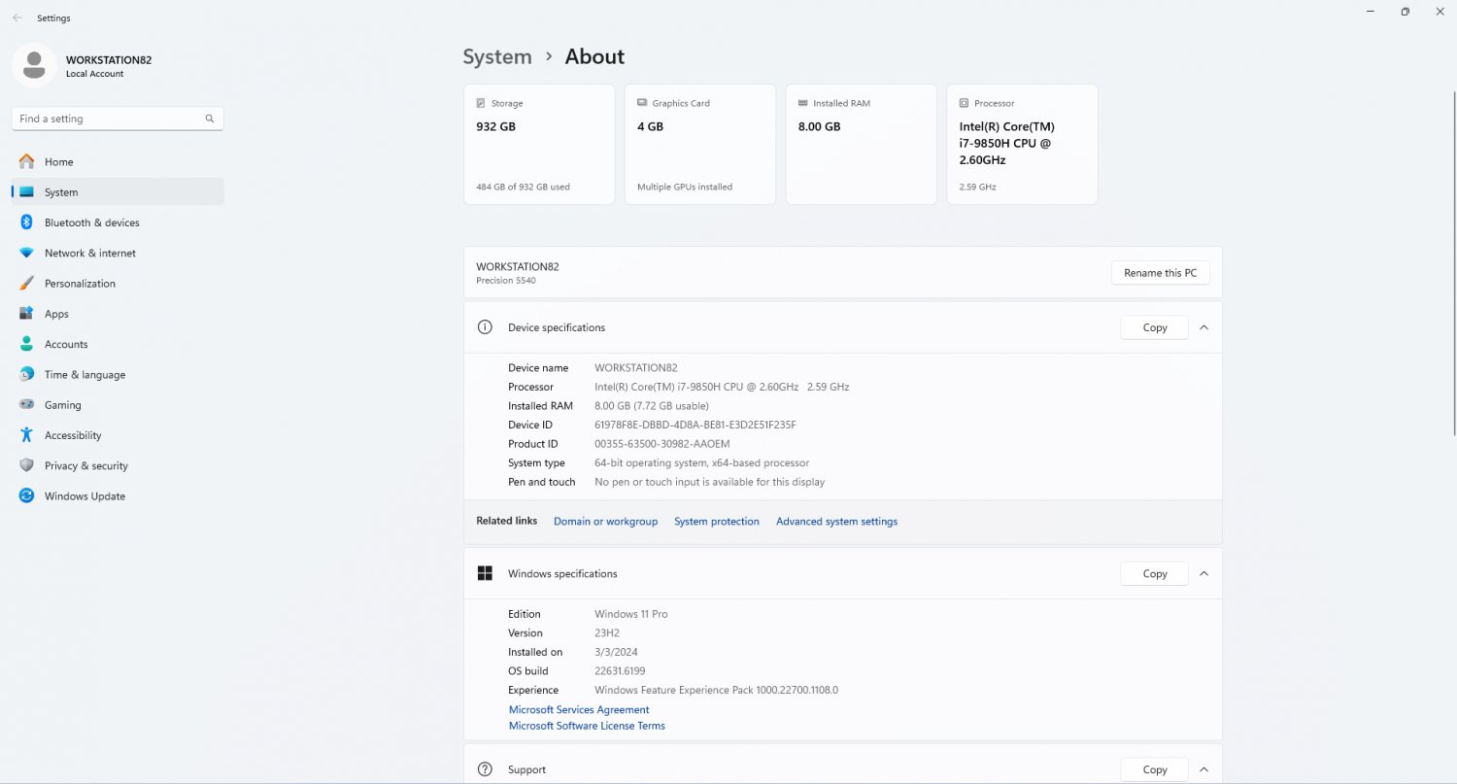The height and width of the screenshot is (784, 1457).
Task: Open Domain or workgroup link
Action: [x=605, y=522]
